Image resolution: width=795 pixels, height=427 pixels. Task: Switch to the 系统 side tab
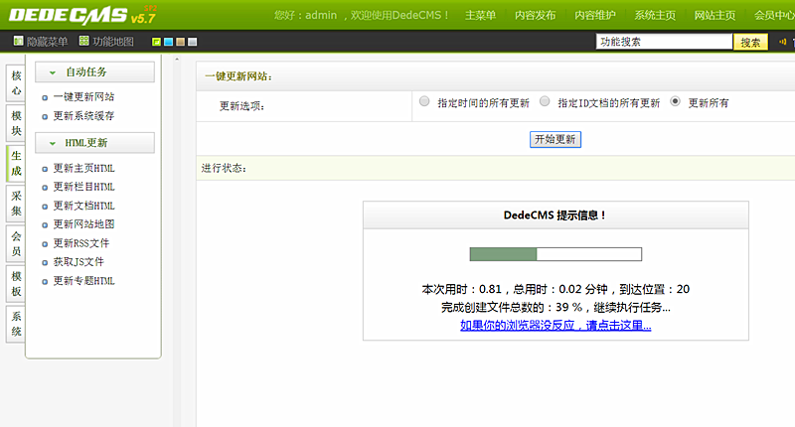(16, 324)
